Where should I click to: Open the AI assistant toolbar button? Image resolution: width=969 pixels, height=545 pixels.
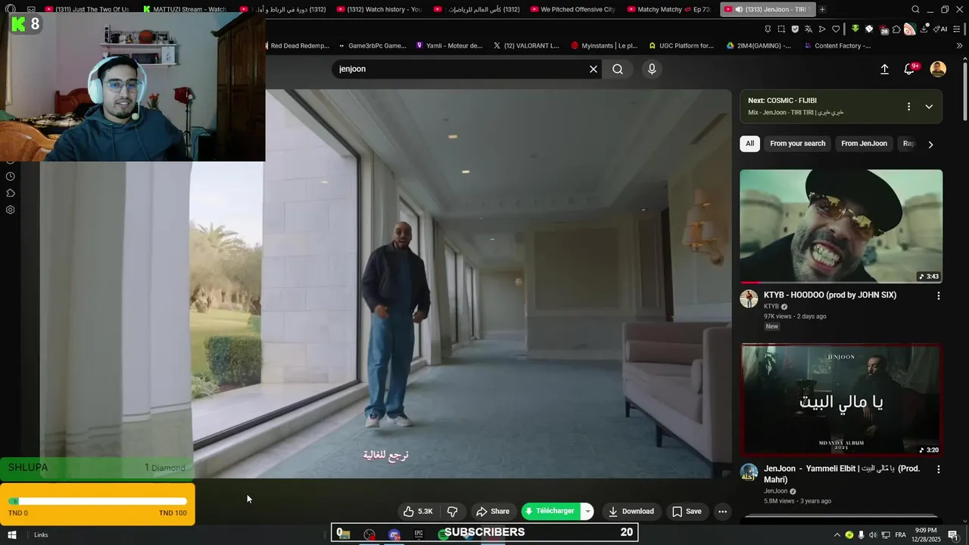point(940,29)
